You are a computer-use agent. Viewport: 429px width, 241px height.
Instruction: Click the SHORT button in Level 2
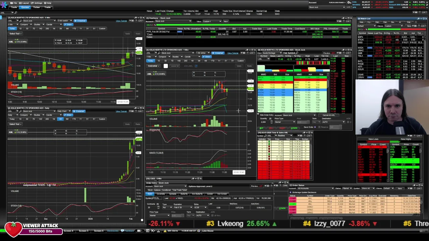pyautogui.click(x=282, y=128)
